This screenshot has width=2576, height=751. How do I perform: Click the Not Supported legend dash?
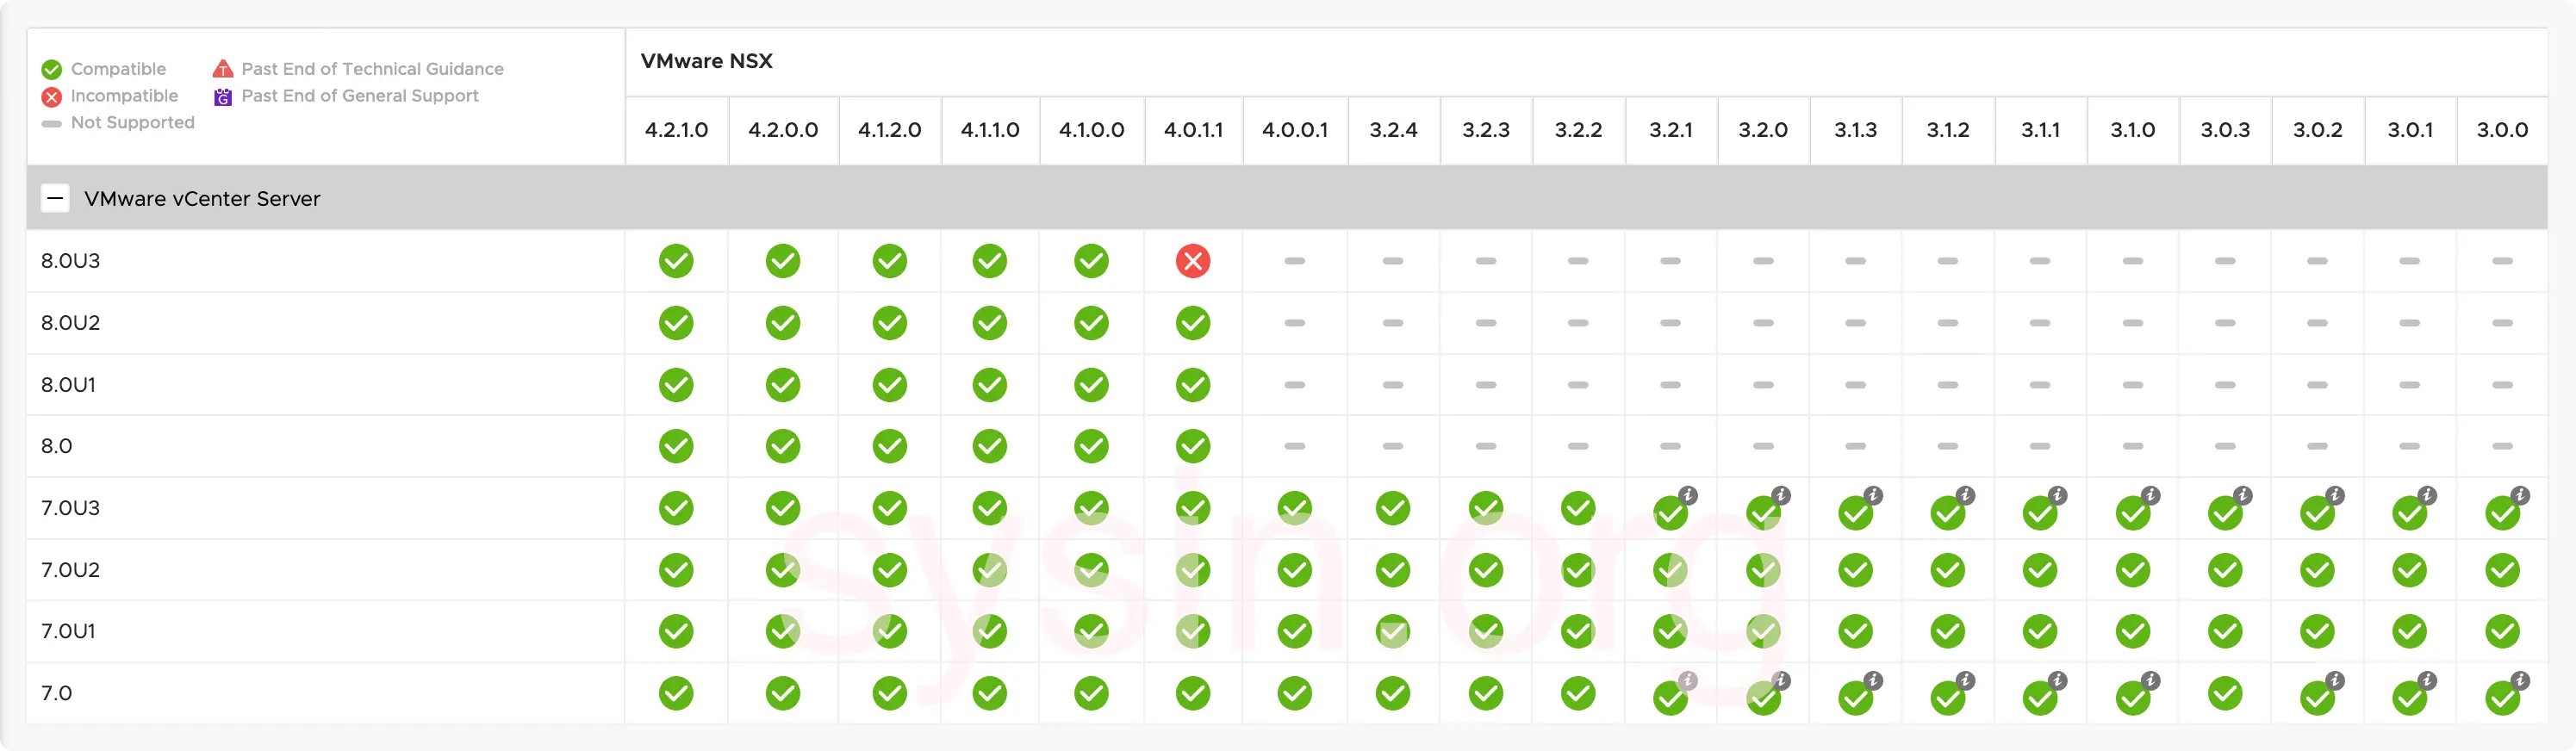(x=52, y=124)
